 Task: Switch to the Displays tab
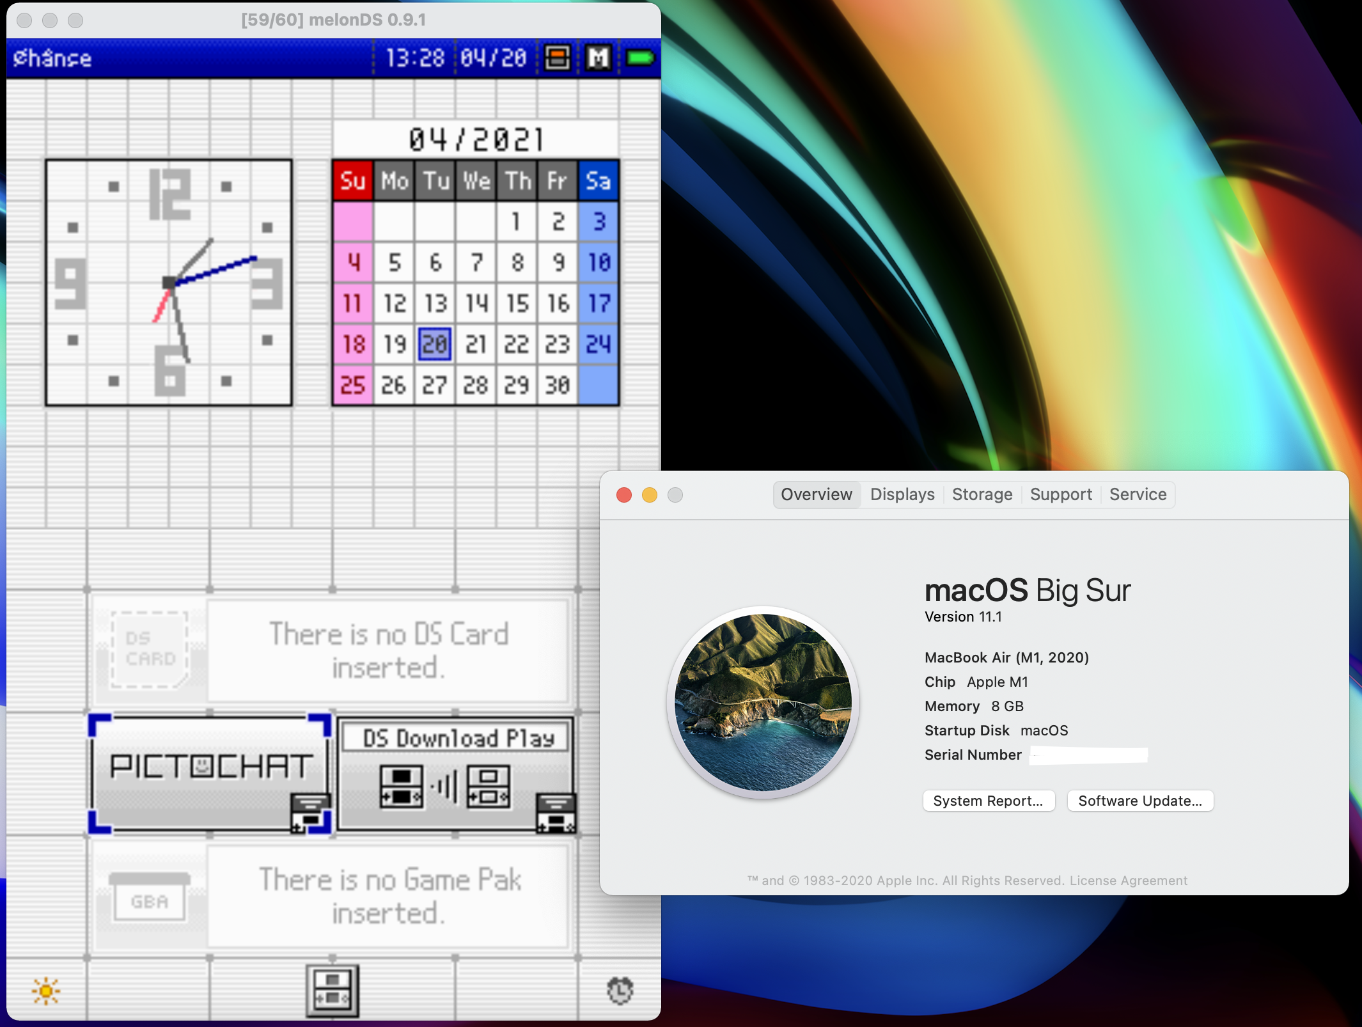(902, 494)
